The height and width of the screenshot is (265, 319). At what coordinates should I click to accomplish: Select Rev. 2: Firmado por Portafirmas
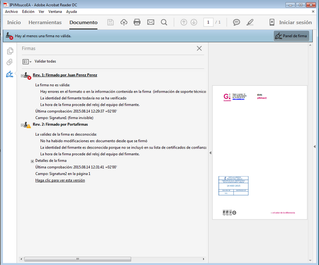(x=60, y=124)
